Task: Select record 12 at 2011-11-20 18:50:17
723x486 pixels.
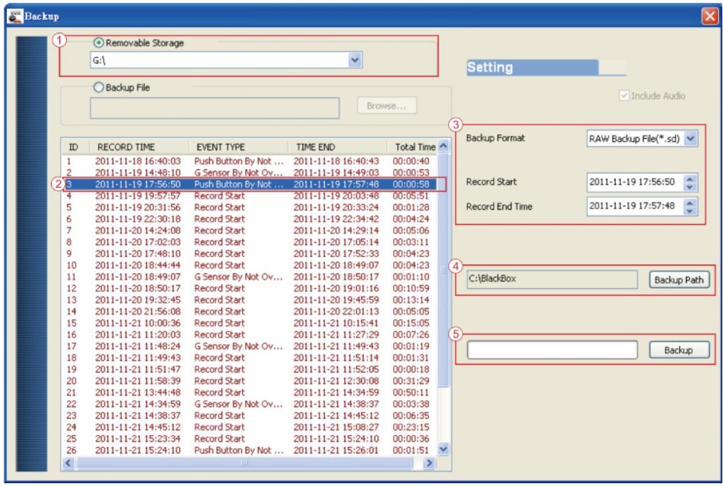Action: point(250,288)
